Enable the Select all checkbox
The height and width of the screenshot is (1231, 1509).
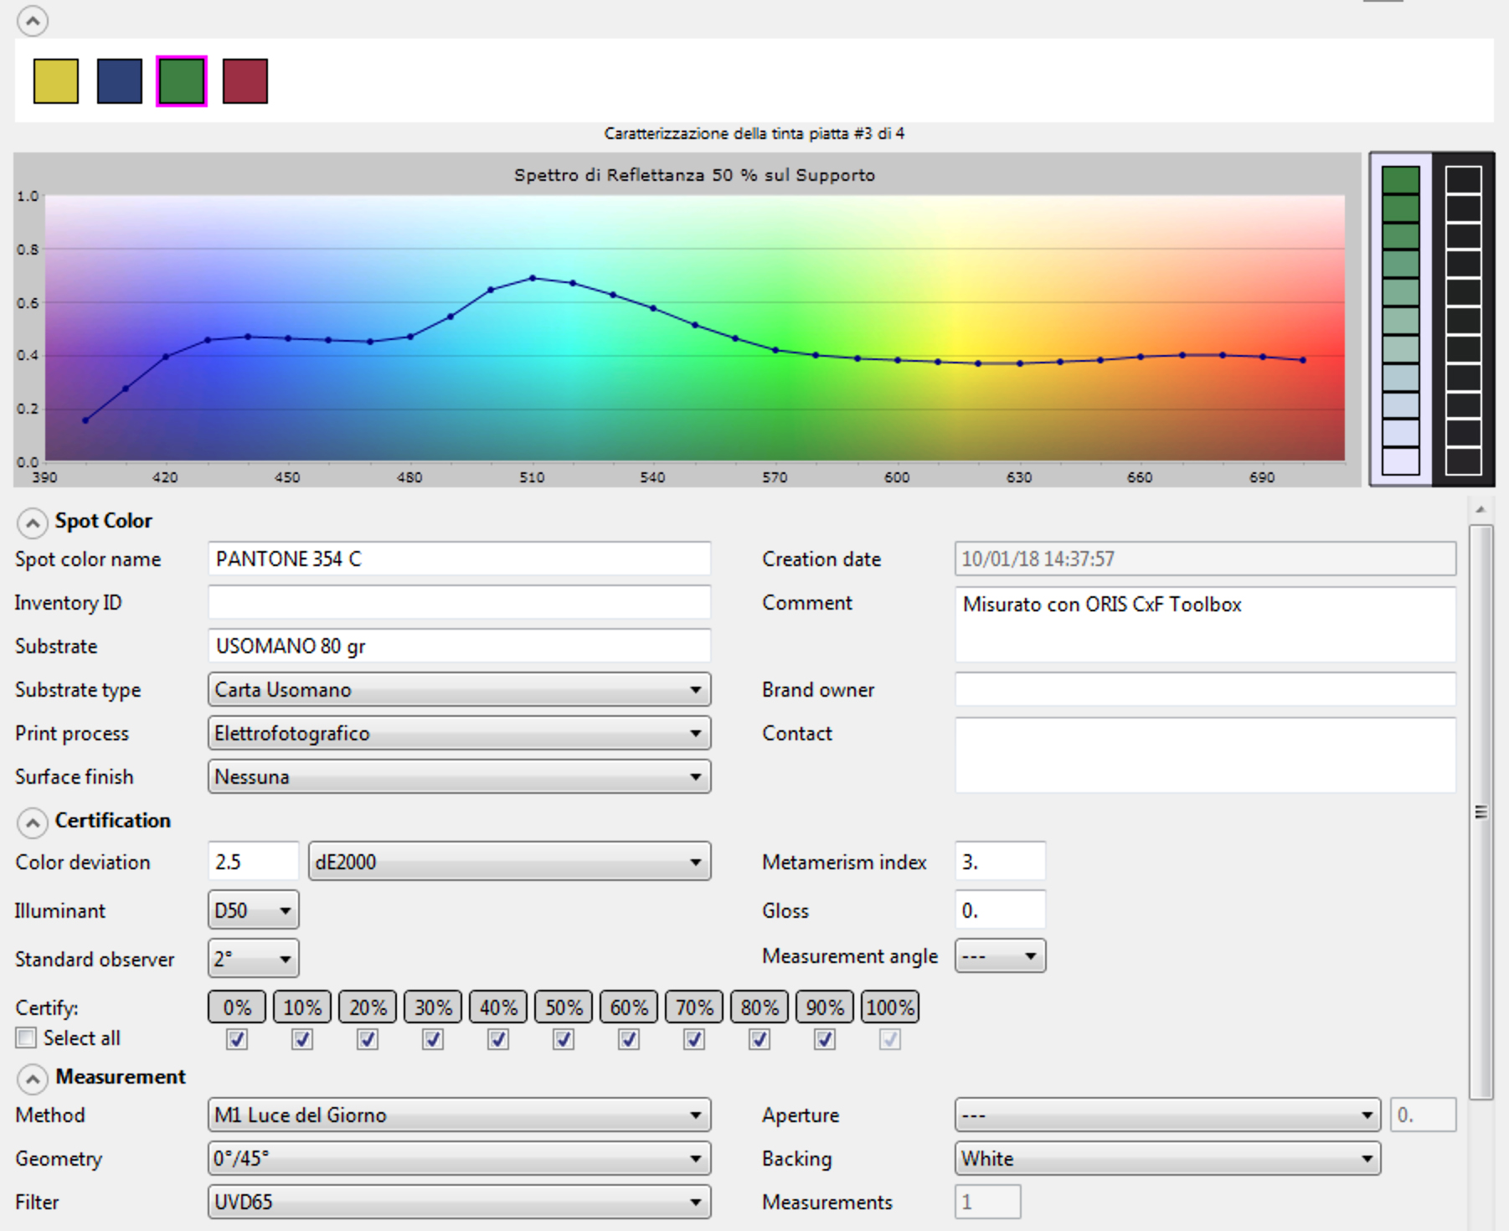pyautogui.click(x=26, y=1038)
